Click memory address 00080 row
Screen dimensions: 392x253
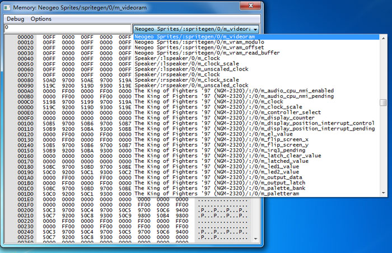click(x=26, y=80)
